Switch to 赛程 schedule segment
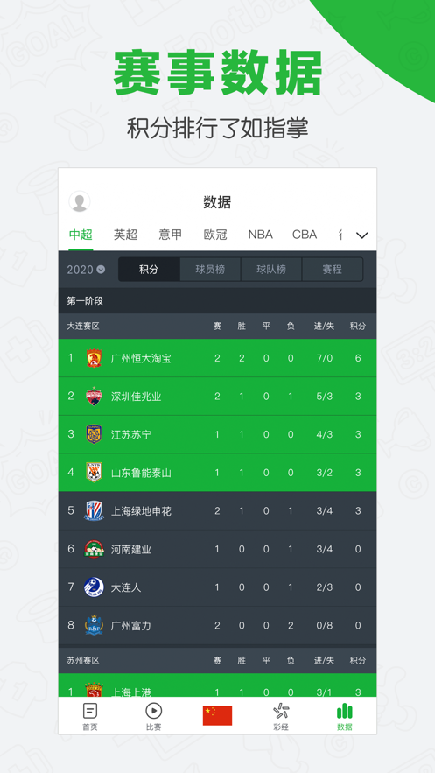The width and height of the screenshot is (435, 773). [333, 270]
